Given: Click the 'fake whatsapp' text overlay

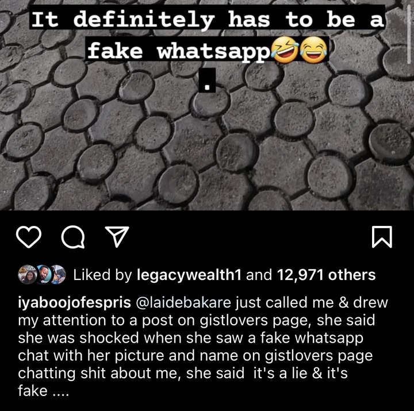Looking at the screenshot, I should tap(178, 50).
